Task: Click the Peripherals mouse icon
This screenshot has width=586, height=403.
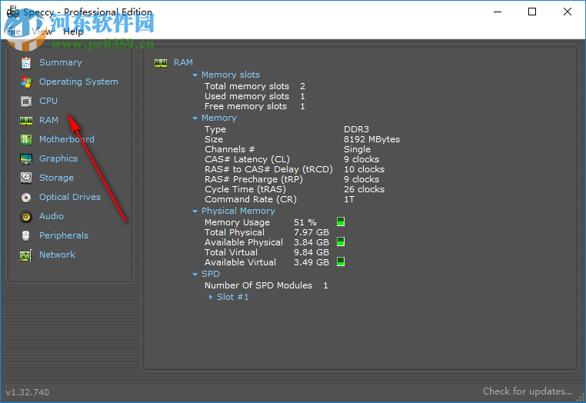Action: click(x=26, y=235)
